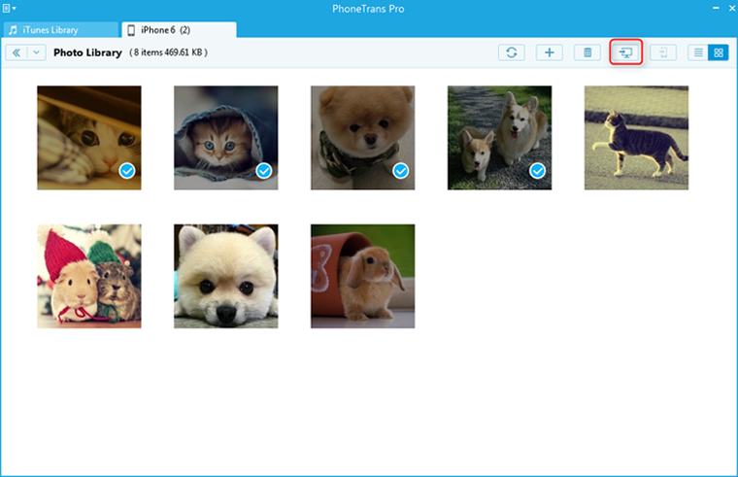The width and height of the screenshot is (738, 477).
Task: Expand the category dropdown beside the back button
Action: click(x=37, y=52)
